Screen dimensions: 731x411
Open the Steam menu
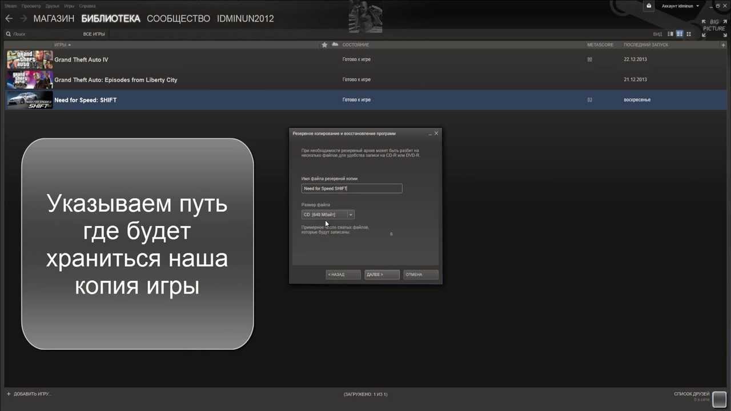(11, 6)
